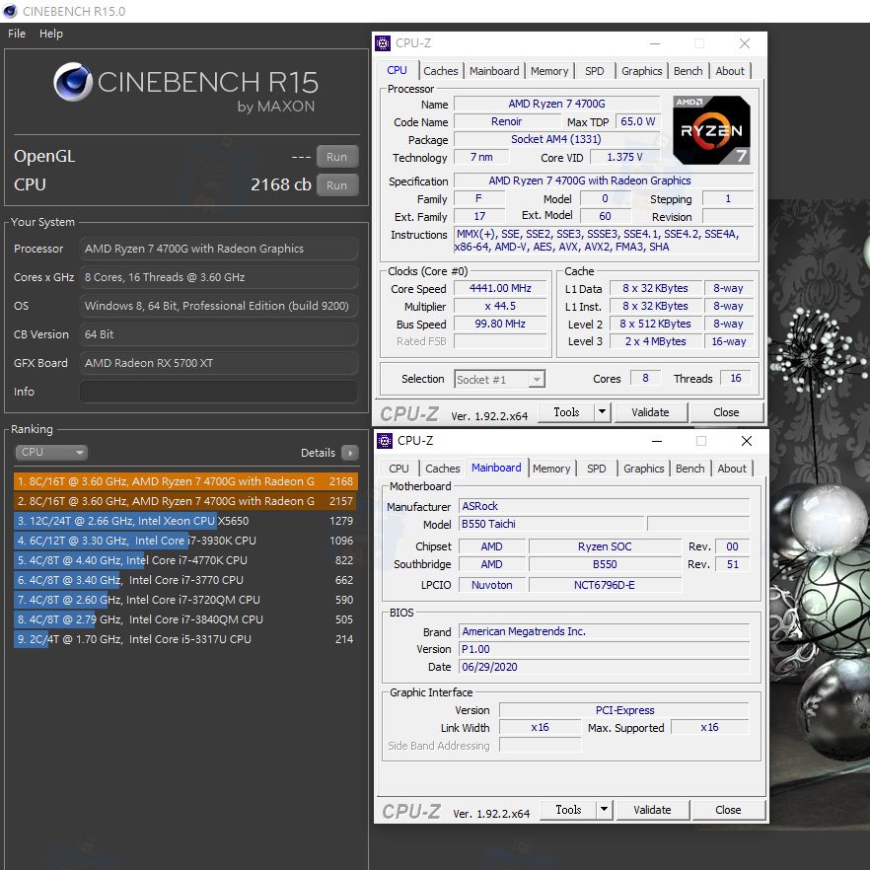Switch to the Memory tab in CPU-Z
Screen dimensions: 870x870
coord(549,70)
